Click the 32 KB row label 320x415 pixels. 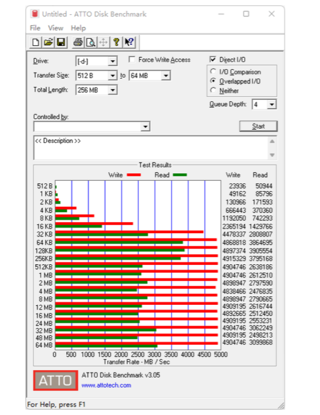[x=45, y=235]
